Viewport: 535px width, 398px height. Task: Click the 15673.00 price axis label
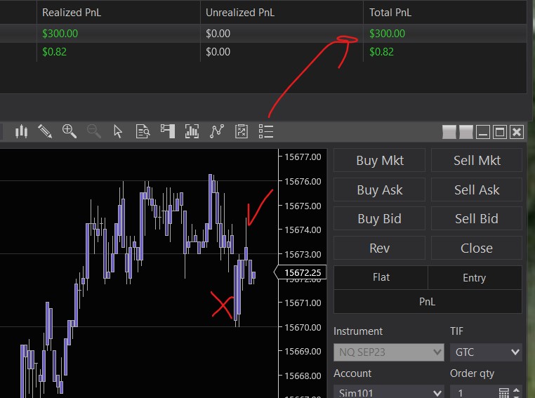303,254
